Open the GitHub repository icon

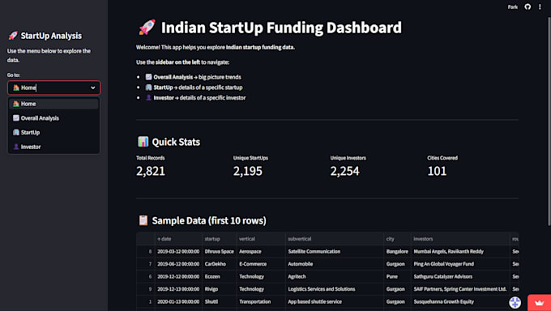pyautogui.click(x=528, y=7)
